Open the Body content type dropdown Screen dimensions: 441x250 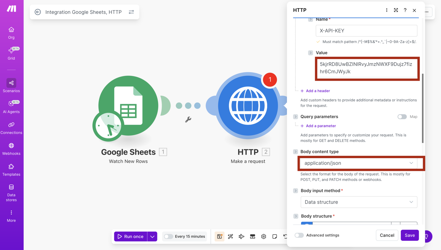pos(359,163)
